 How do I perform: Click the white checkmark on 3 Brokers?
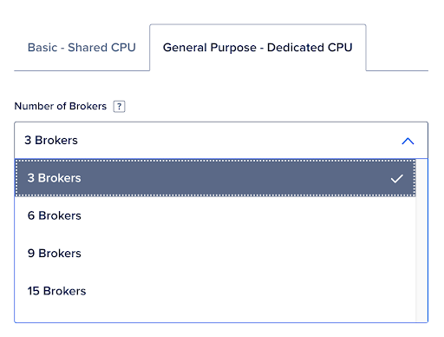(x=396, y=179)
